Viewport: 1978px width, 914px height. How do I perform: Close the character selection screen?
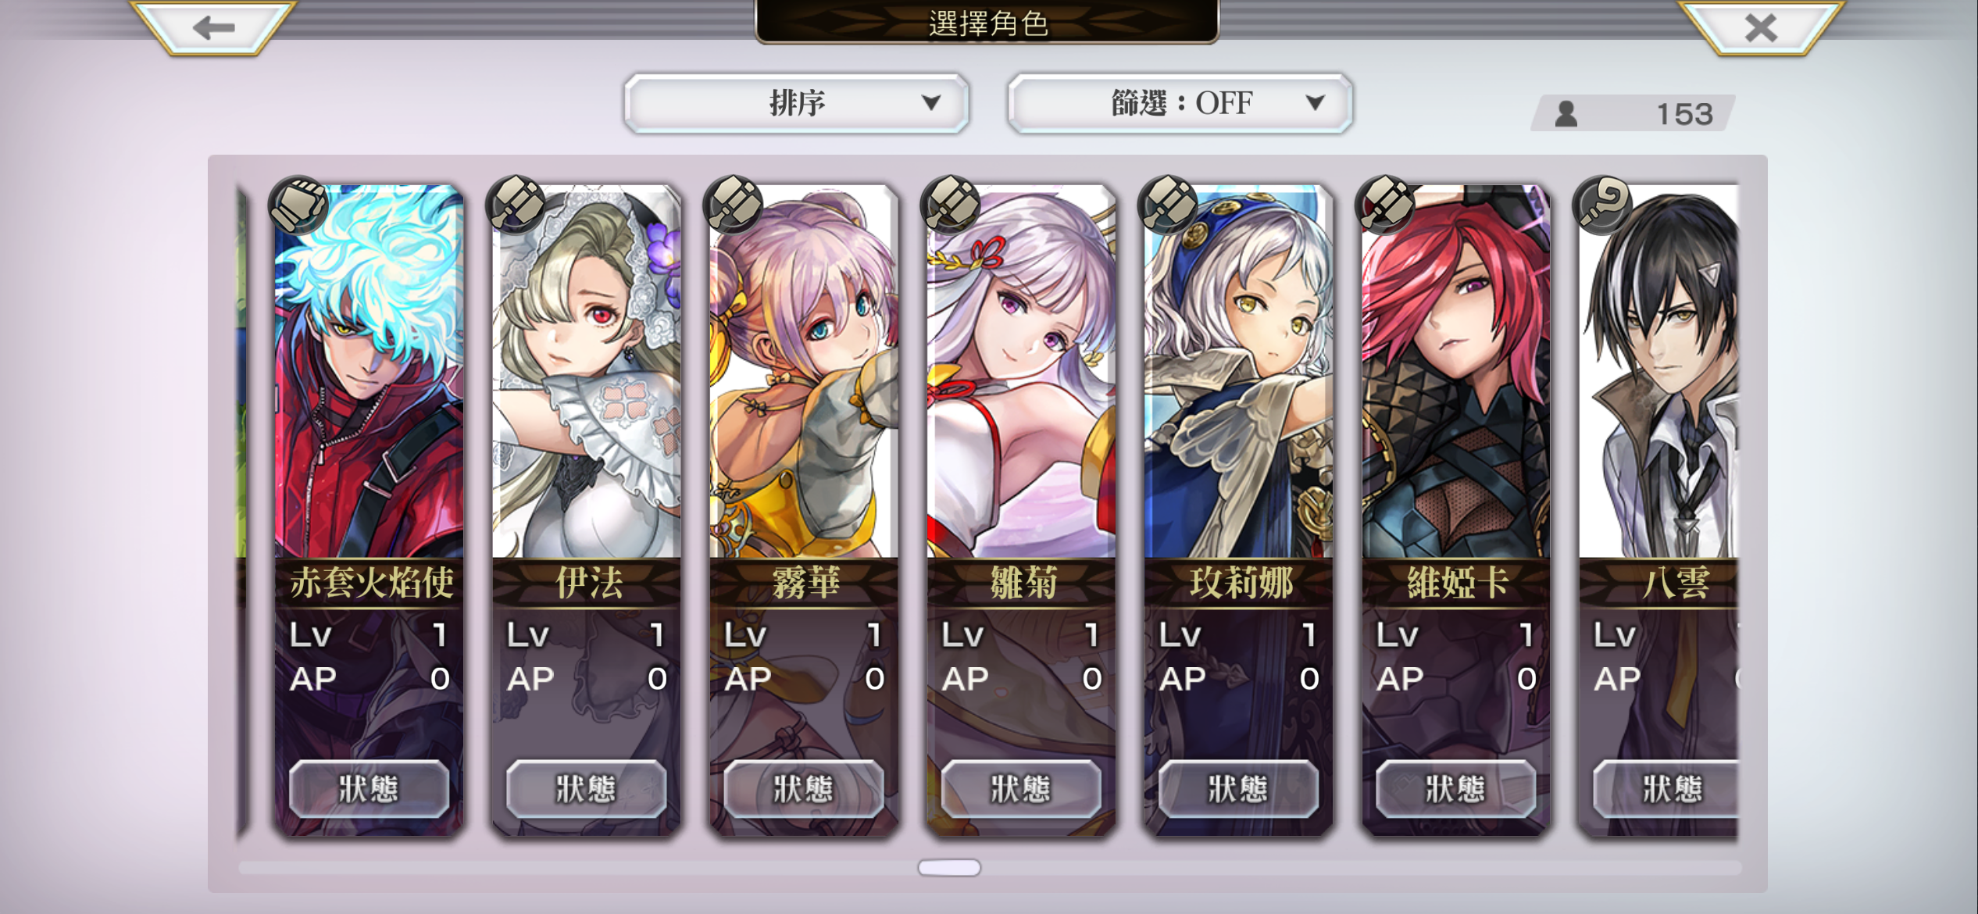[1761, 28]
